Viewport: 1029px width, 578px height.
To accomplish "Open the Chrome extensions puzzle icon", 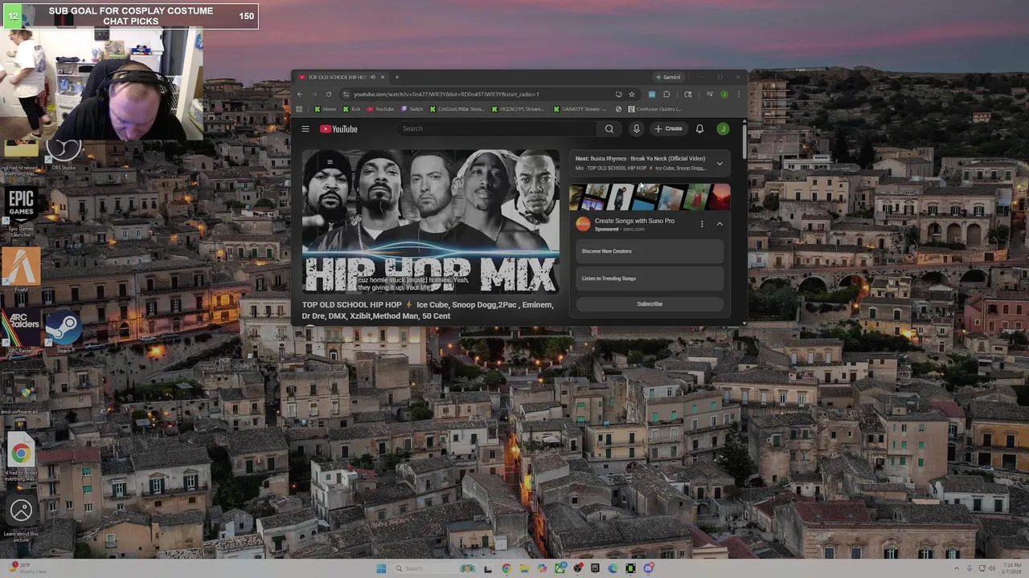I will coord(666,94).
